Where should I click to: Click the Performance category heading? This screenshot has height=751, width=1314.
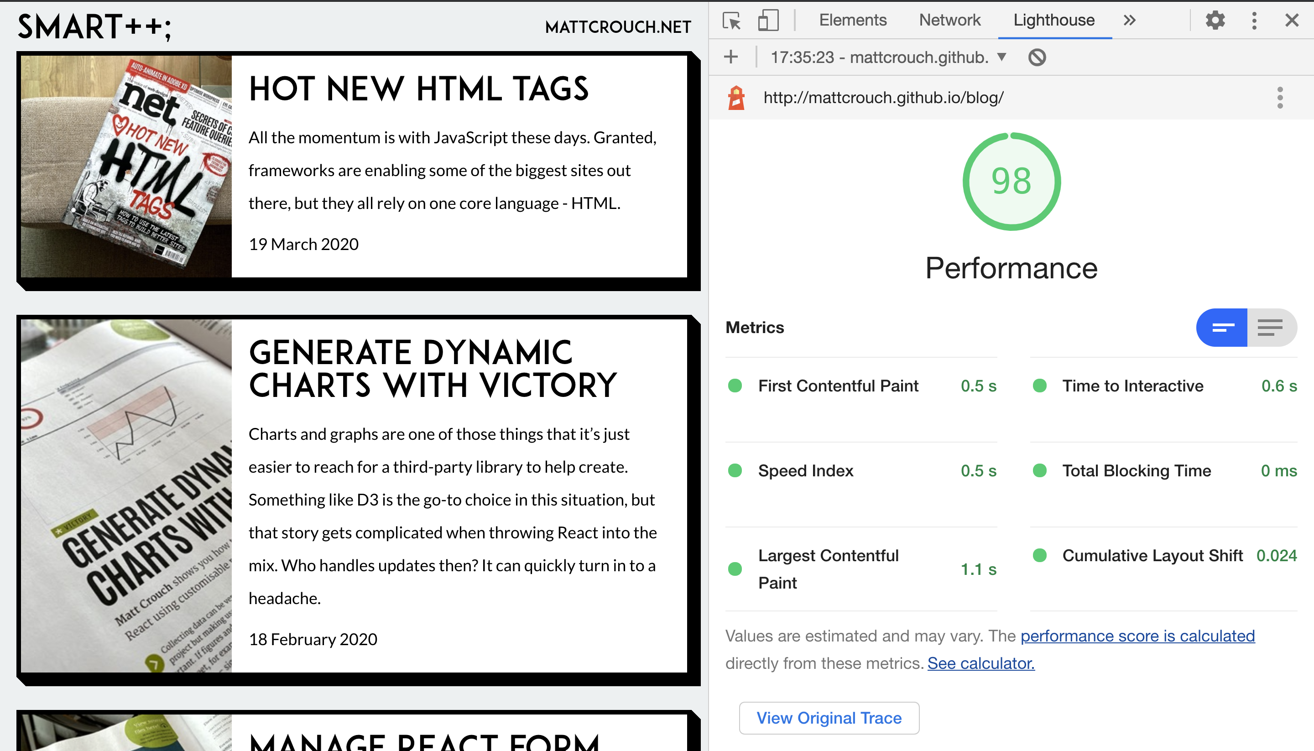pyautogui.click(x=1012, y=268)
